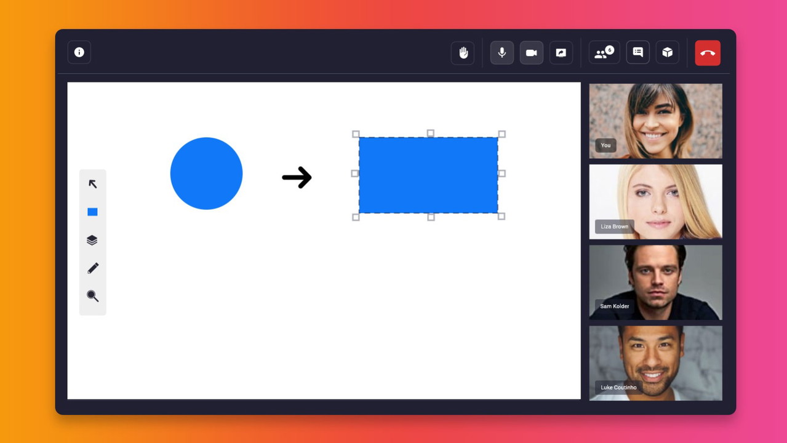
Task: Open the meeting info icon
Action: pos(79,52)
